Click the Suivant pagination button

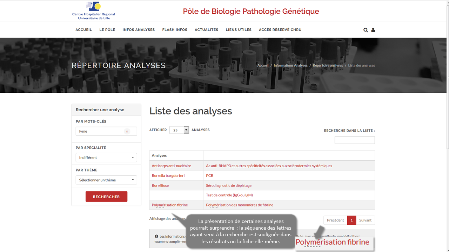pyautogui.click(x=365, y=220)
